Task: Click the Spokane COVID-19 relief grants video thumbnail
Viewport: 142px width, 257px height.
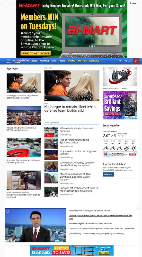Action: 24,116
